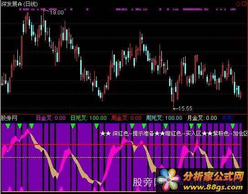
Task: Click the 15.55 low price label
Action: 186,109
